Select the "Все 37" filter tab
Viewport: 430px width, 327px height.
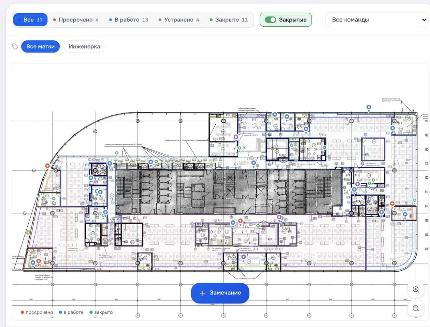tap(30, 20)
